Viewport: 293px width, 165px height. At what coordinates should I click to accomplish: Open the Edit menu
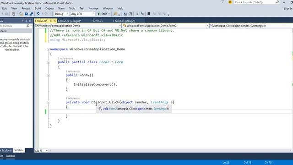[x=5, y=8]
